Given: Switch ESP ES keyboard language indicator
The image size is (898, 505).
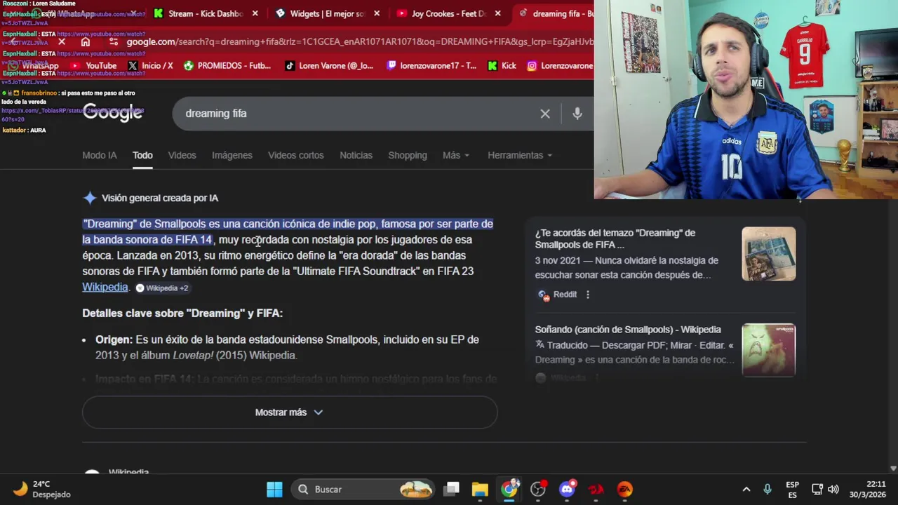Looking at the screenshot, I should click(x=792, y=490).
